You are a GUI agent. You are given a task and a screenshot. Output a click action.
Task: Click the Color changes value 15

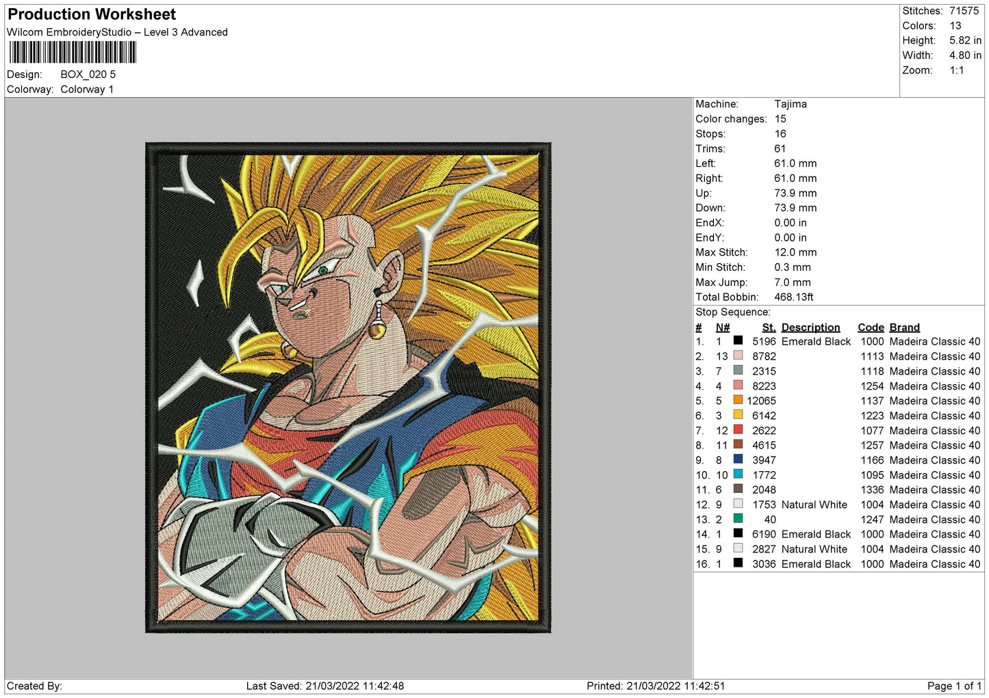[x=780, y=119]
